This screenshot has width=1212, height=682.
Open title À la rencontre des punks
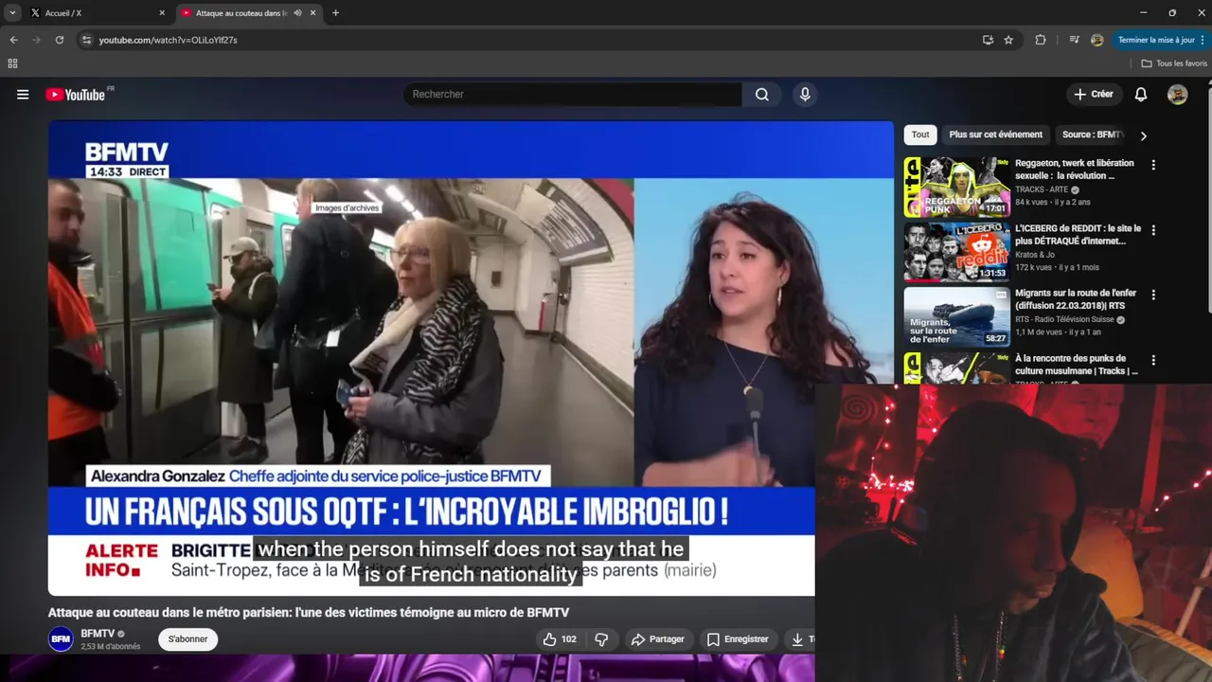coord(1077,365)
